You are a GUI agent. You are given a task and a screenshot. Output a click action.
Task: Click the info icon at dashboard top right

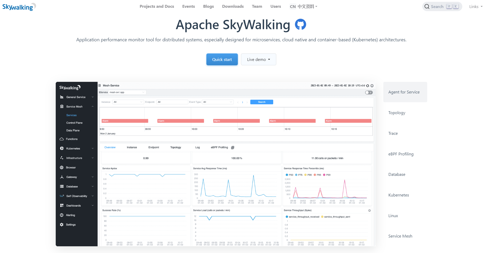coord(372,86)
